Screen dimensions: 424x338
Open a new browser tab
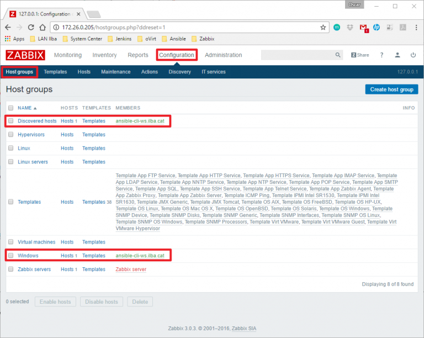coord(94,14)
